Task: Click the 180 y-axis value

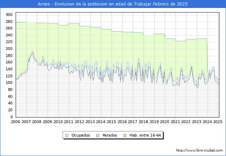Action: [9, 55]
